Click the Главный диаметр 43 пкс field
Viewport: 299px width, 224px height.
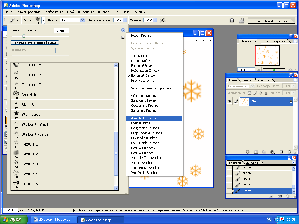point(61,31)
